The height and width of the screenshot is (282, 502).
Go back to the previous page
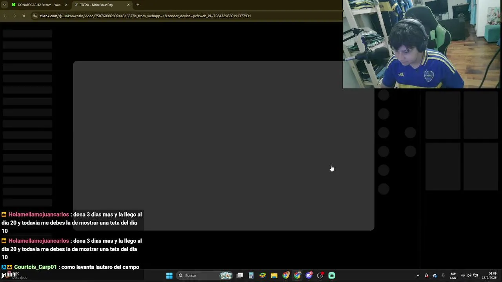5,16
